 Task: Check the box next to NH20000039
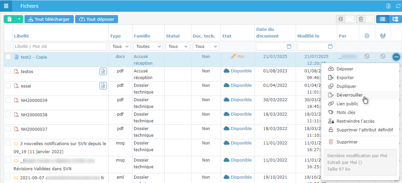tap(8, 100)
